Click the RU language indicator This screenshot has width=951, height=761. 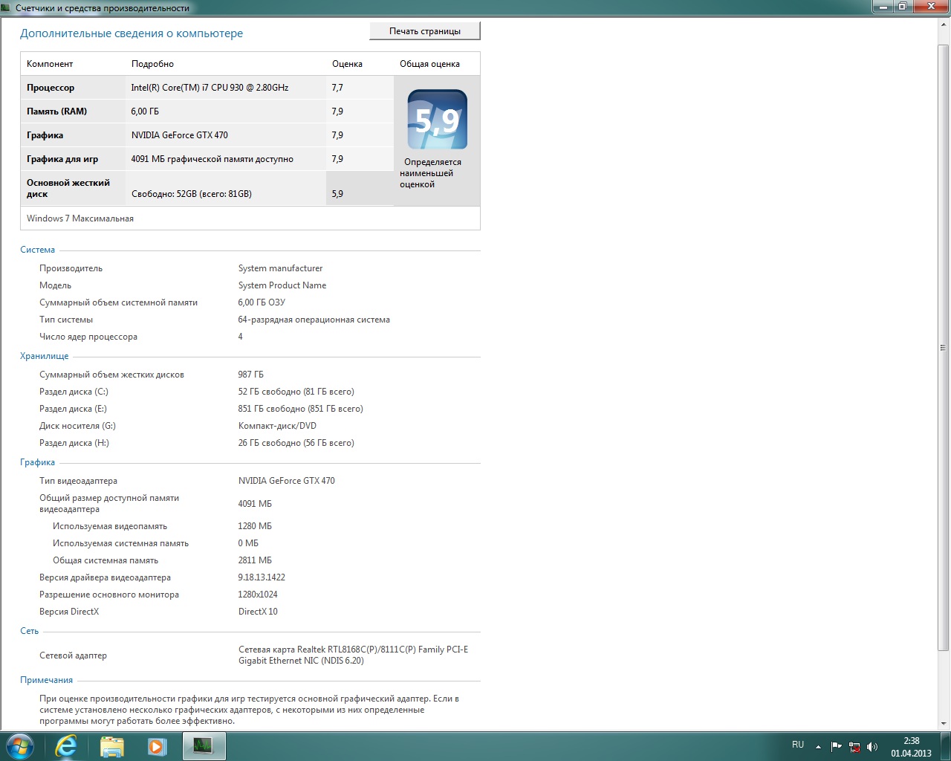click(798, 745)
